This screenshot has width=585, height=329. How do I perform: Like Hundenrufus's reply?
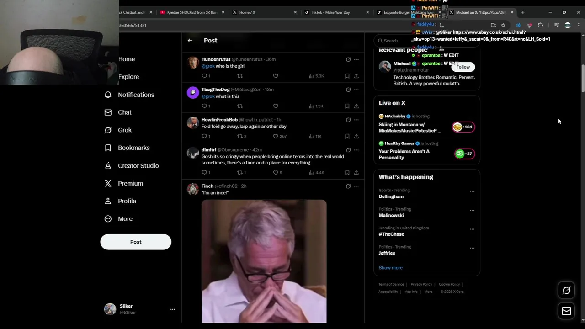[x=276, y=76]
